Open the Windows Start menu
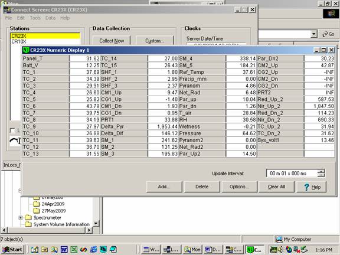 pyautogui.click(x=13, y=250)
